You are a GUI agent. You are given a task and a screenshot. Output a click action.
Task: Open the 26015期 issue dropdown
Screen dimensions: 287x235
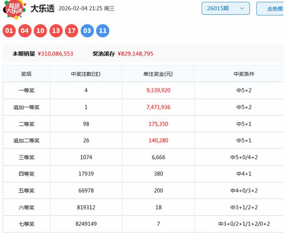[225, 9]
